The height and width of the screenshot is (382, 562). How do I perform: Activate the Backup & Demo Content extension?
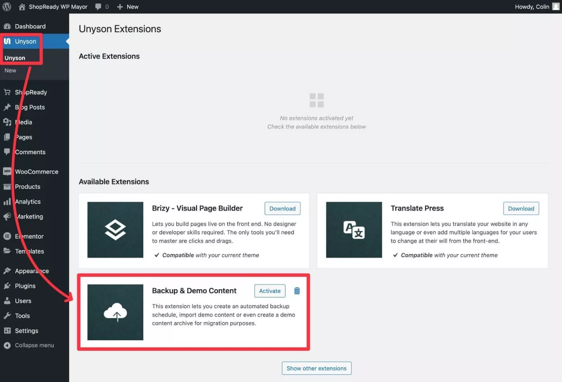(270, 291)
